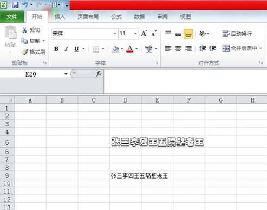Expand the borders dropdown arrow
This screenshot has width=267, height=210.
coord(103,49)
